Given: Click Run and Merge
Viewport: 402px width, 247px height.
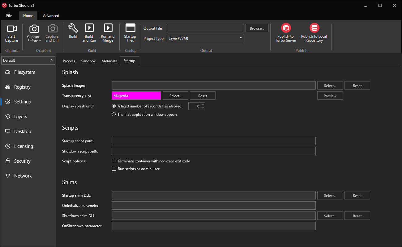Looking at the screenshot, I should click(108, 33).
